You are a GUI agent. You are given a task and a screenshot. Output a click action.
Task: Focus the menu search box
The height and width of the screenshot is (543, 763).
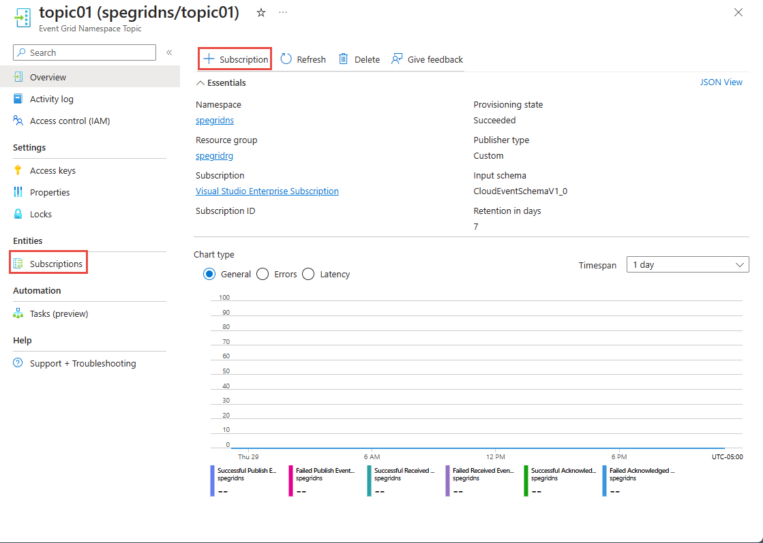pyautogui.click(x=85, y=52)
